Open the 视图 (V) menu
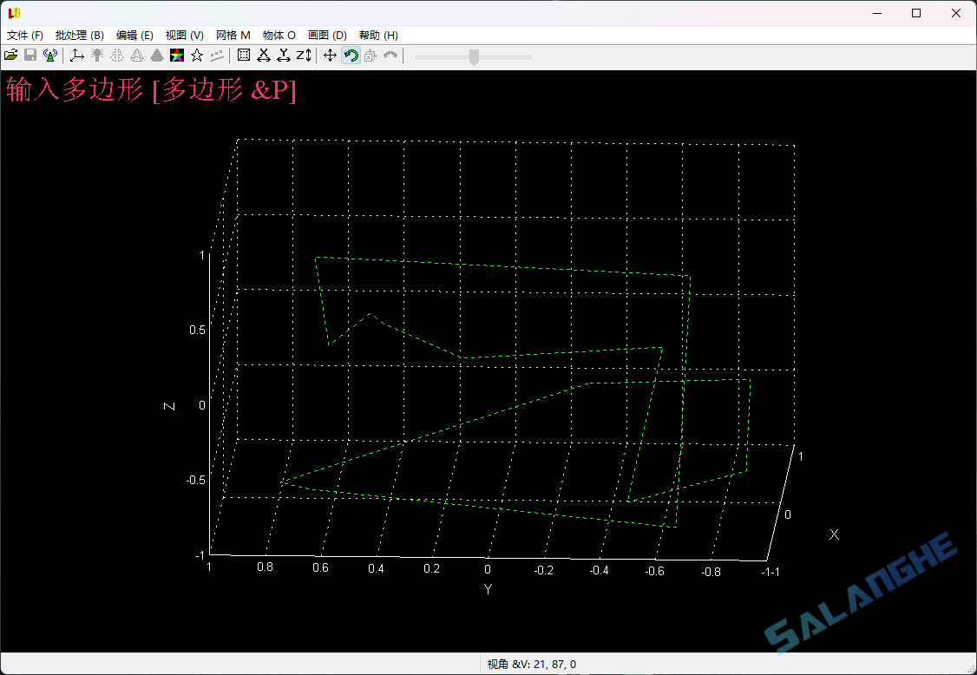 click(183, 36)
